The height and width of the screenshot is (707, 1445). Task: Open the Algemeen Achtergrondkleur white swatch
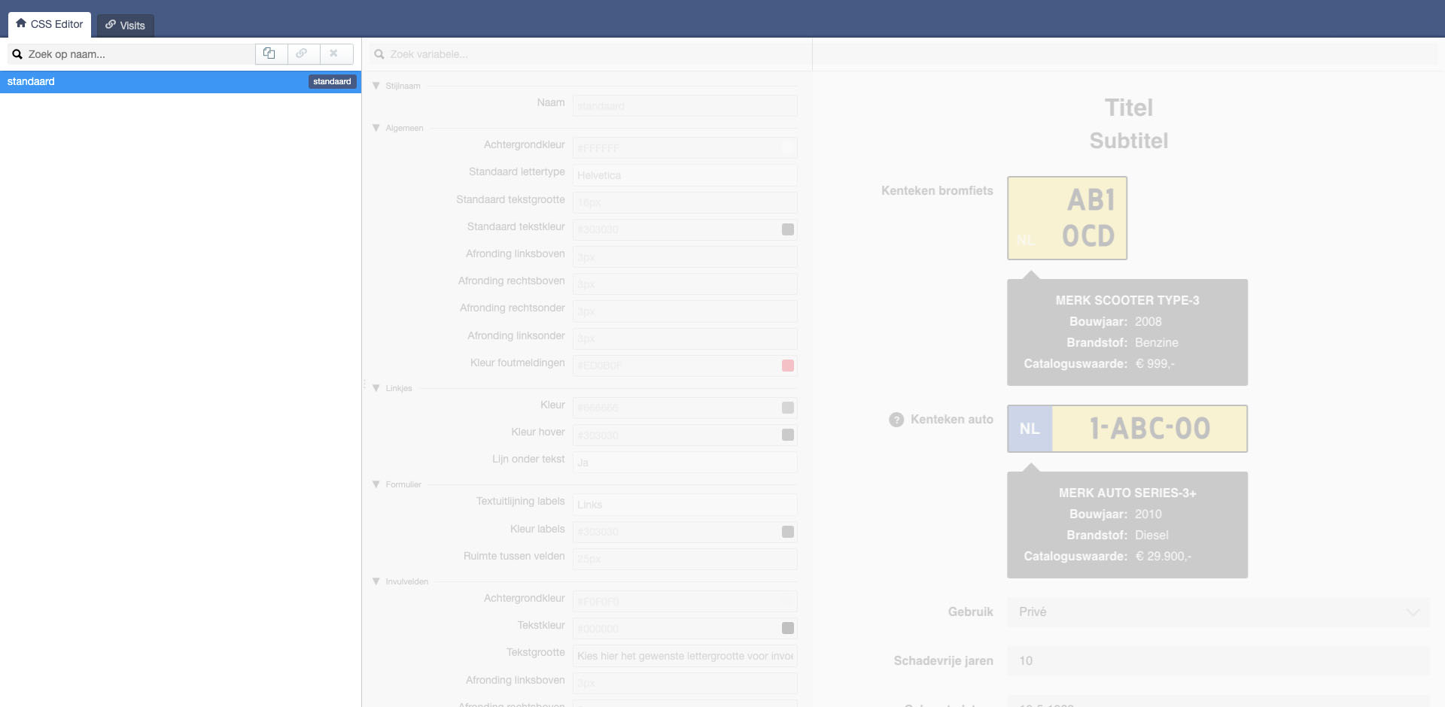(x=787, y=148)
